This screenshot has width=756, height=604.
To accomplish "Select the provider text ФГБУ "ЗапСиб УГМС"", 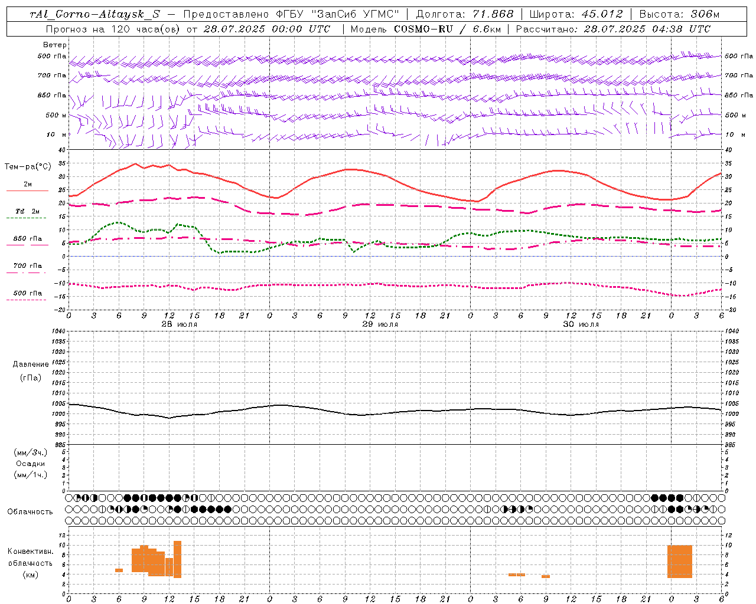I will pos(338,15).
